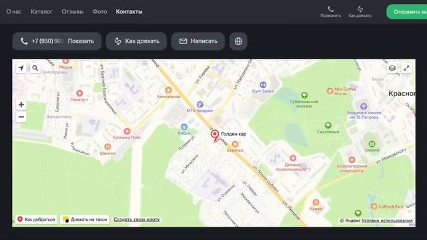Click the Mini Coffee House marker
This screenshot has height=240, width=427.
coord(330,91)
